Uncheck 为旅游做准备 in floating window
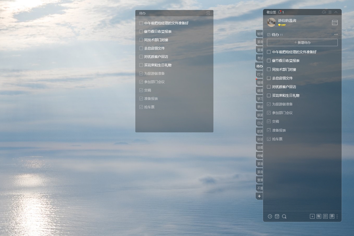Image resolution: width=354 pixels, height=236 pixels. [x=141, y=73]
